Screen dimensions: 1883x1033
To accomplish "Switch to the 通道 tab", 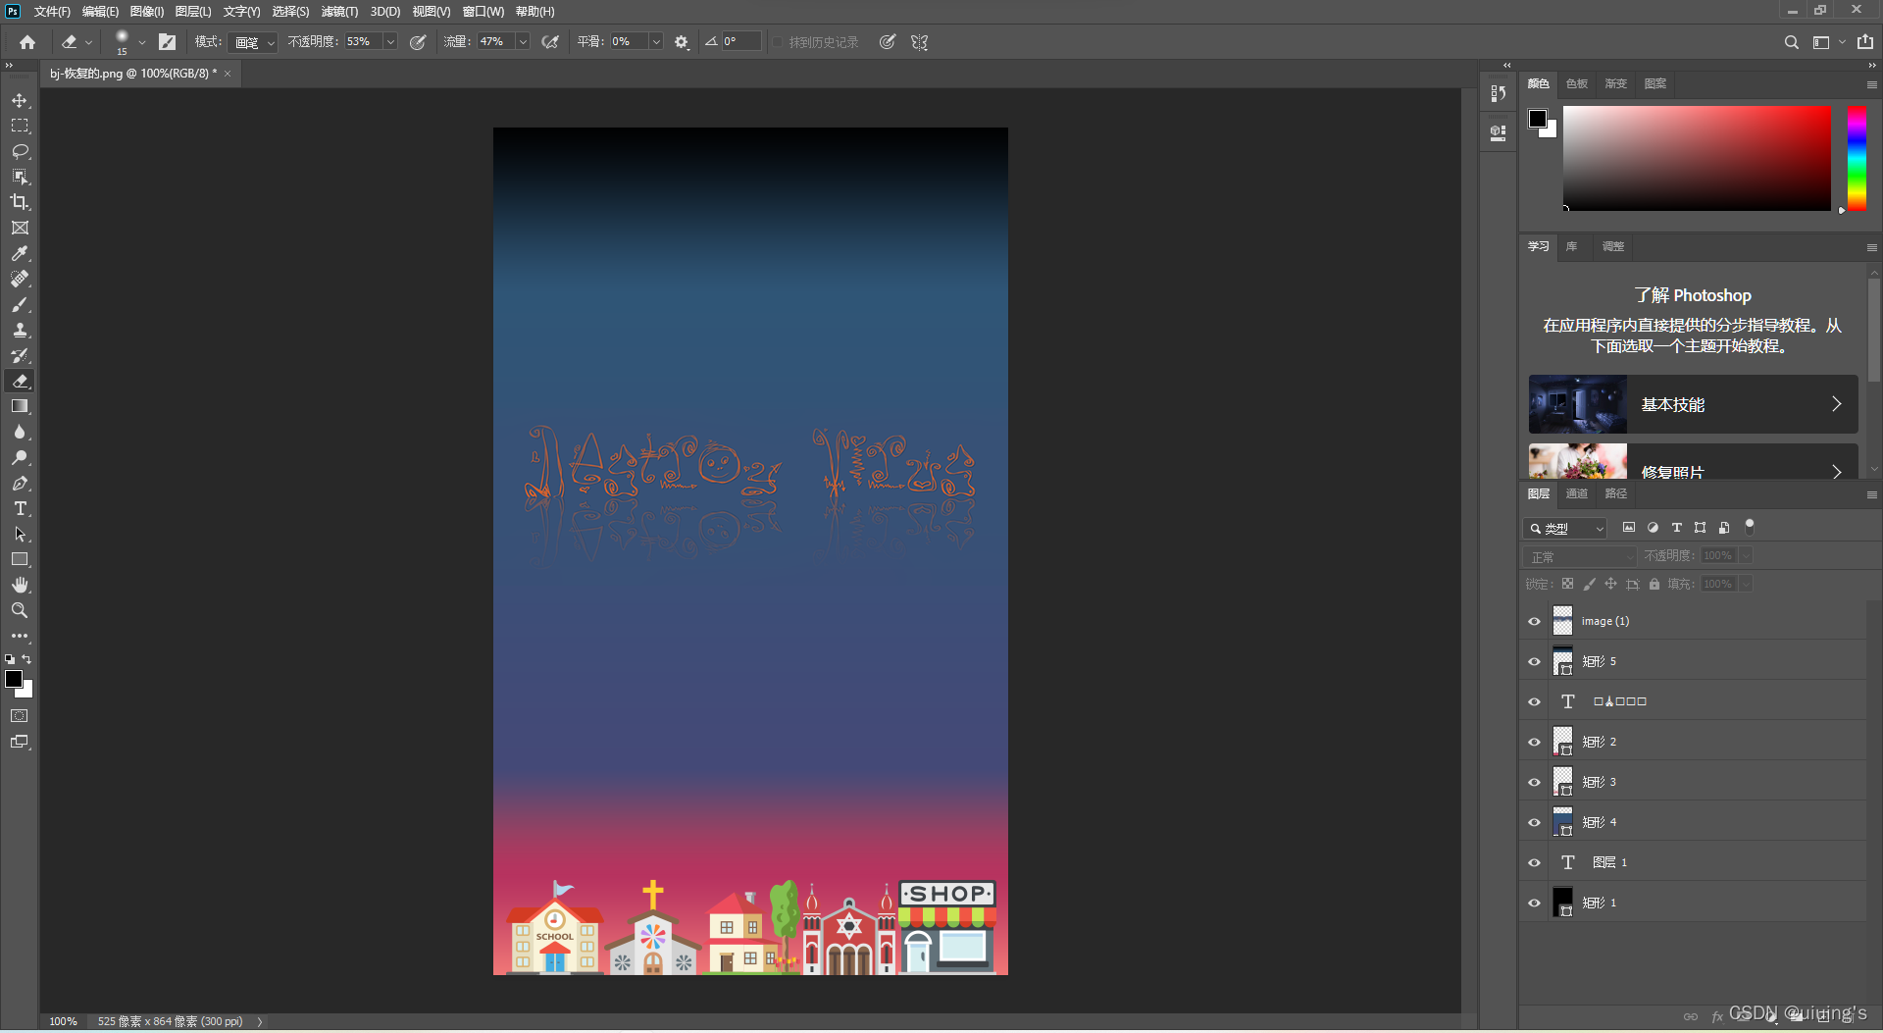I will coord(1577,493).
